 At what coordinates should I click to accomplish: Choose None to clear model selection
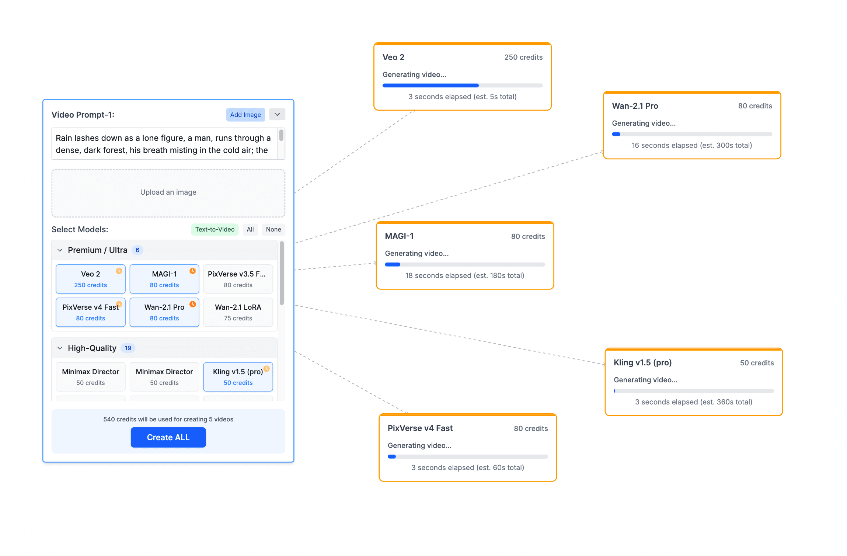pos(273,229)
